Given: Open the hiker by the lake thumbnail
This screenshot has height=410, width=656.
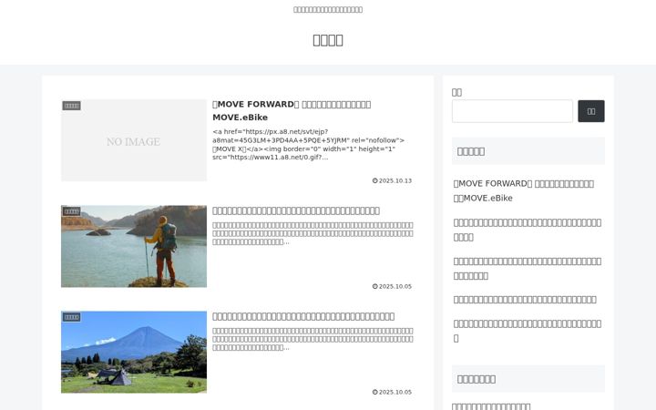Looking at the screenshot, I should point(134,246).
